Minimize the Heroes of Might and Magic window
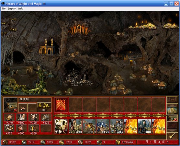 pyautogui.click(x=166, y=4)
